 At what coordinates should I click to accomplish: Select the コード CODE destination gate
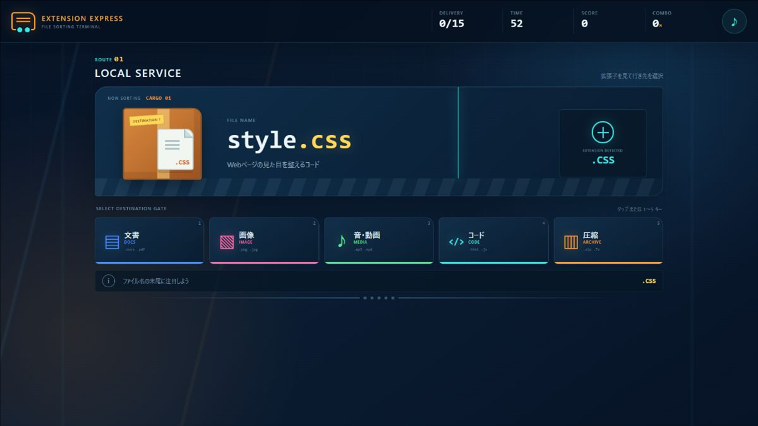pyautogui.click(x=493, y=240)
